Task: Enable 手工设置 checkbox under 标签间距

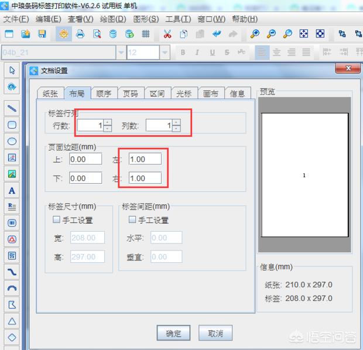Action: coord(132,220)
